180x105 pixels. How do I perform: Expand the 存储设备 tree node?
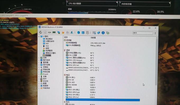coord(39,69)
